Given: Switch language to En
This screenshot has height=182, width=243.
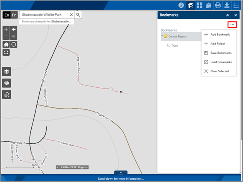Looking at the screenshot, I should tap(7, 15).
